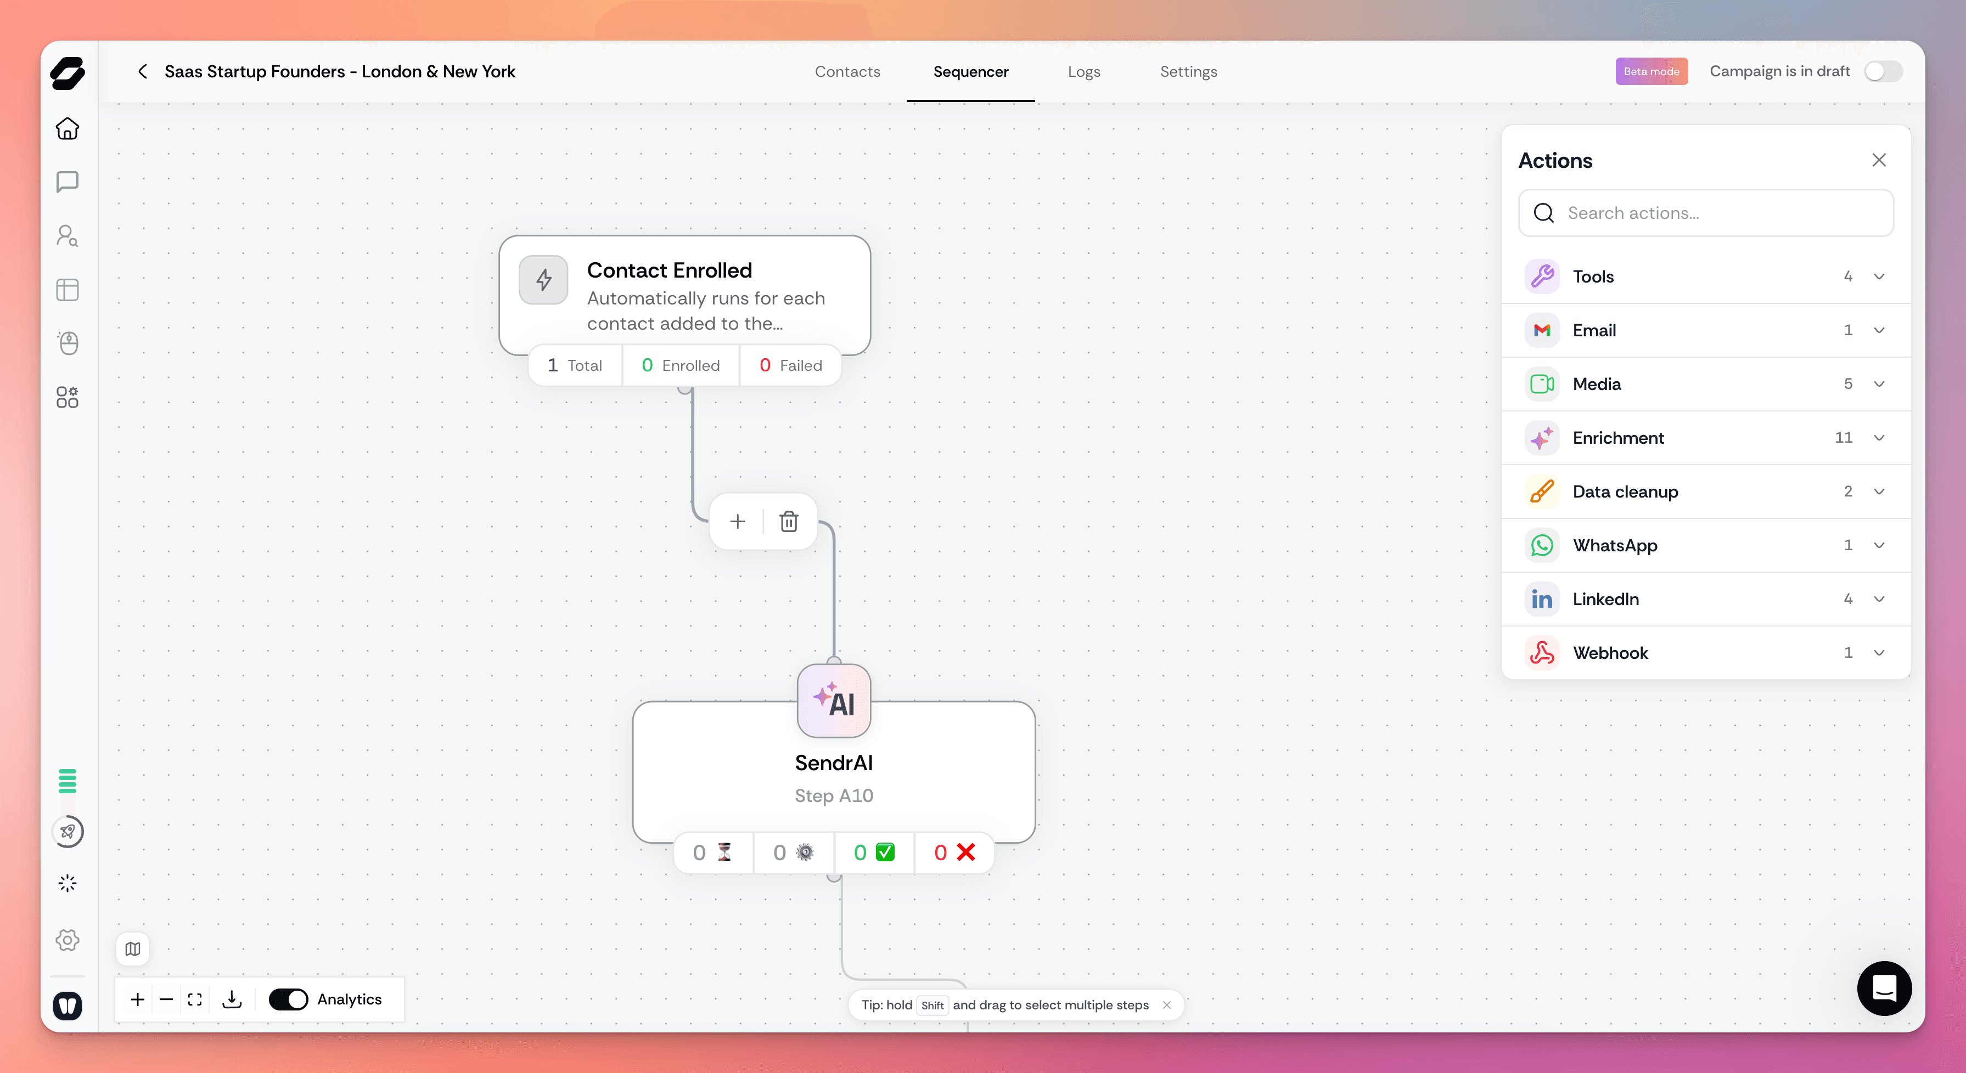This screenshot has width=1966, height=1073.
Task: Expand the Enrichment actions group
Action: [1706, 438]
